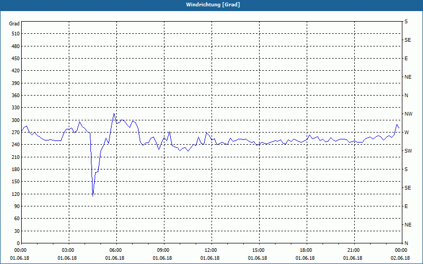The width and height of the screenshot is (423, 264).
Task: Select the 01.06.18 date beneath 12:00
Action: coord(210,258)
